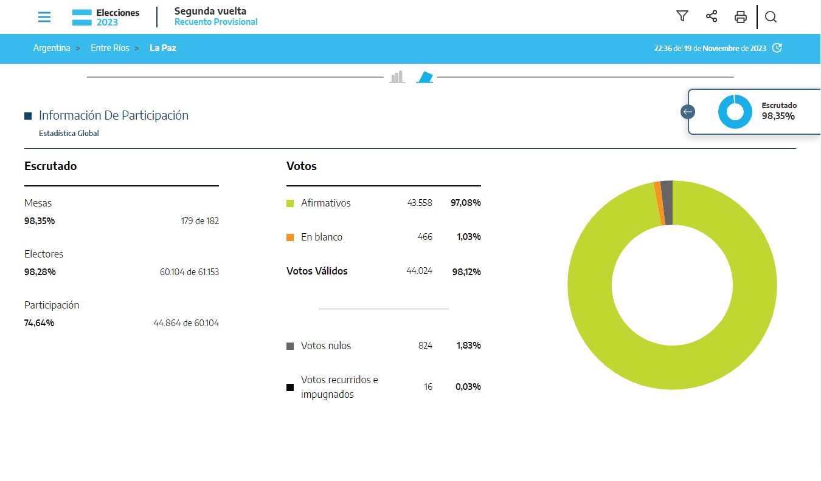Collapse the Escrutado panel arrow
Image resolution: width=821 pixels, height=481 pixels.
(688, 112)
